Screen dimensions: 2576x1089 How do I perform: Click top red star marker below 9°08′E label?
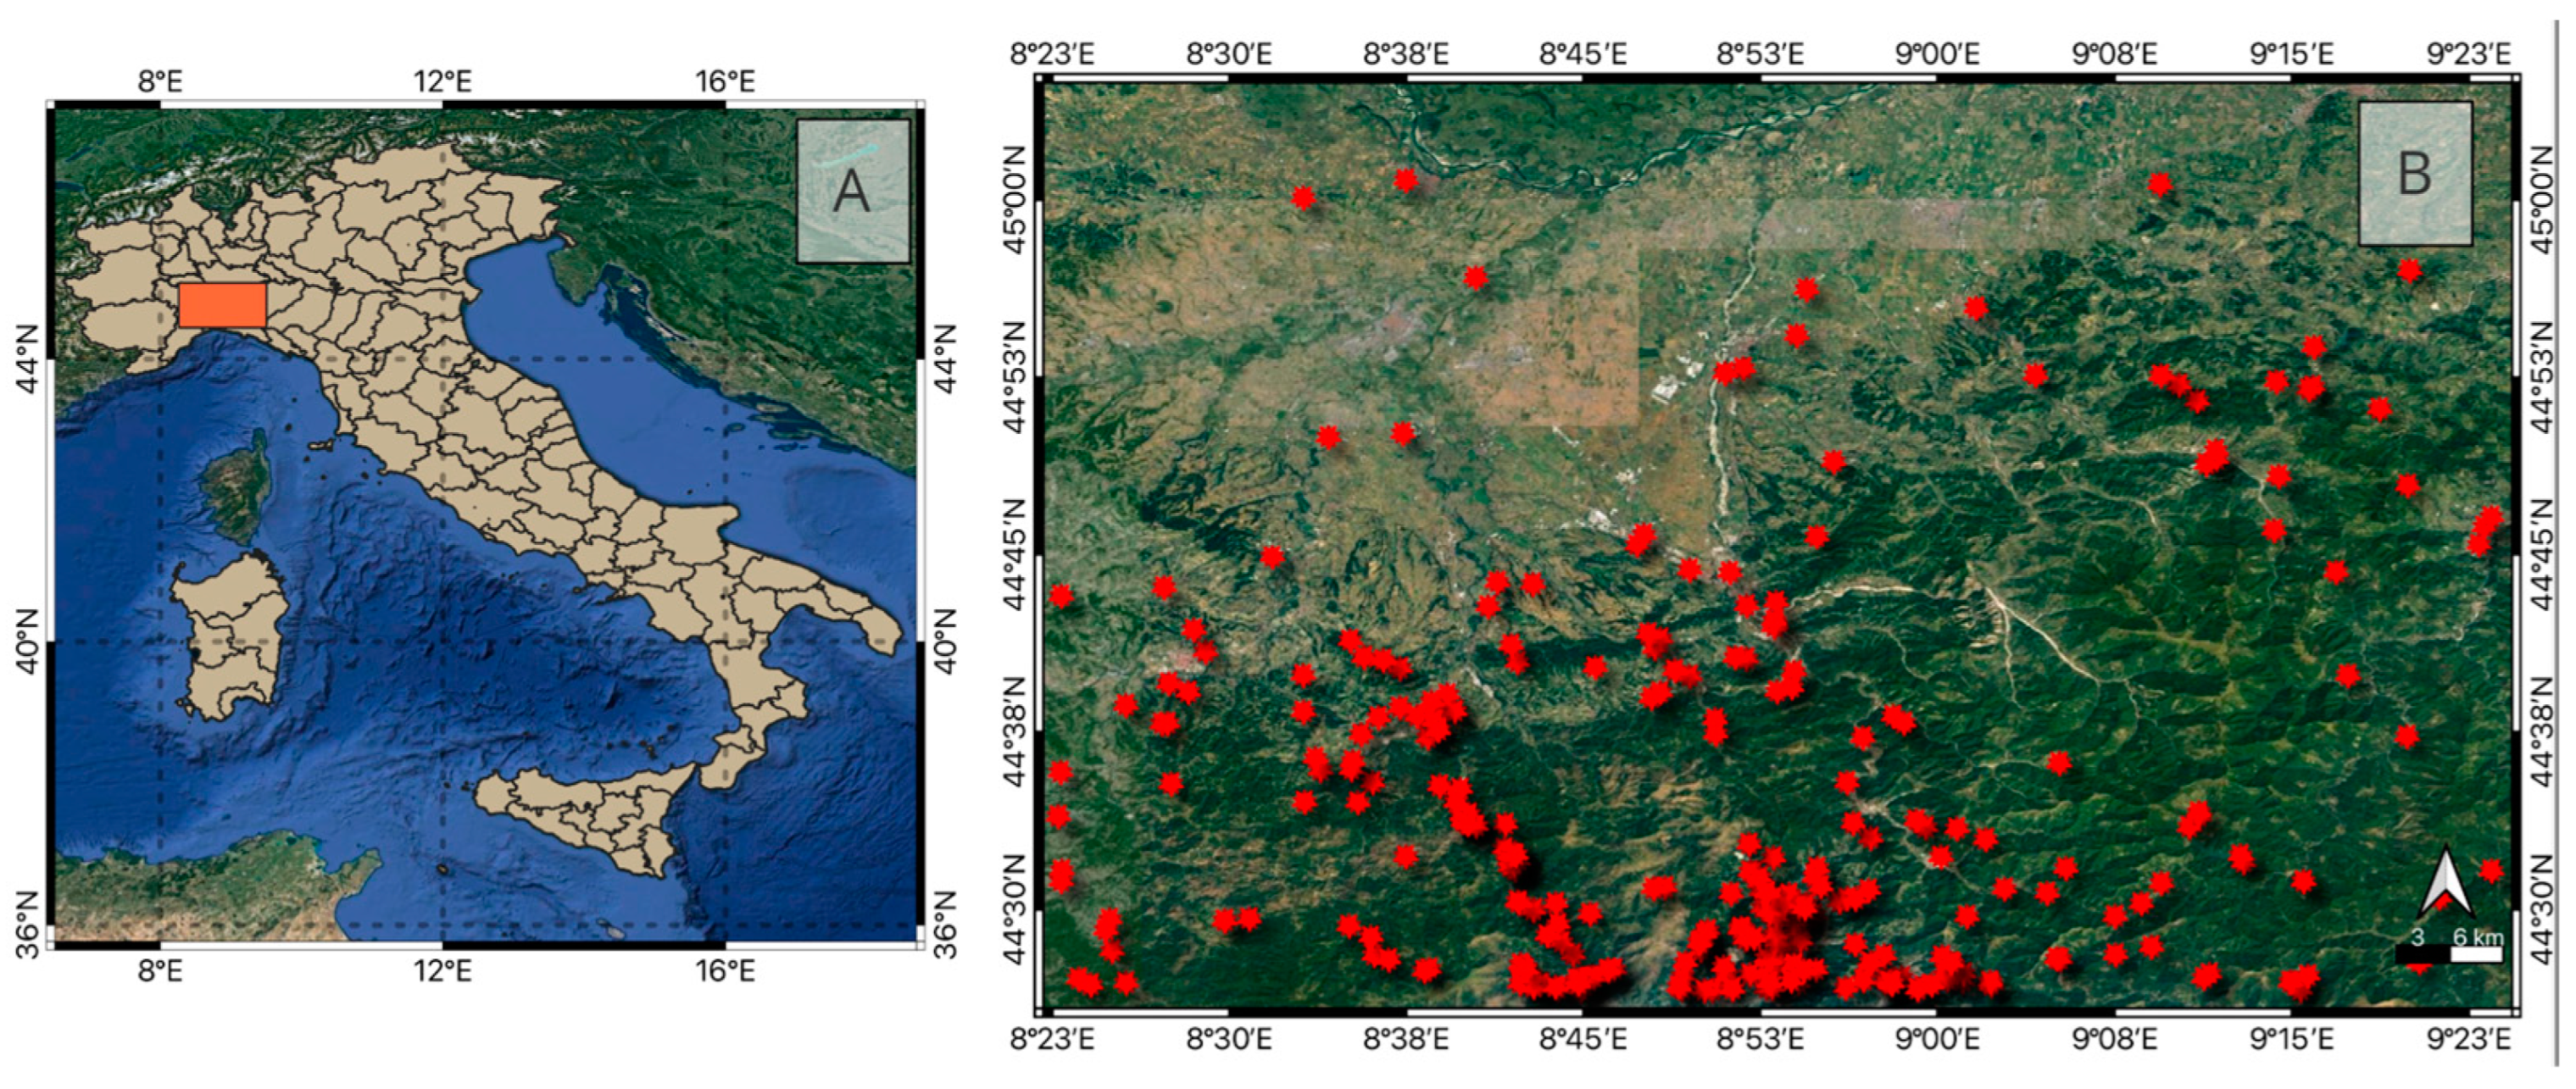tap(2160, 185)
